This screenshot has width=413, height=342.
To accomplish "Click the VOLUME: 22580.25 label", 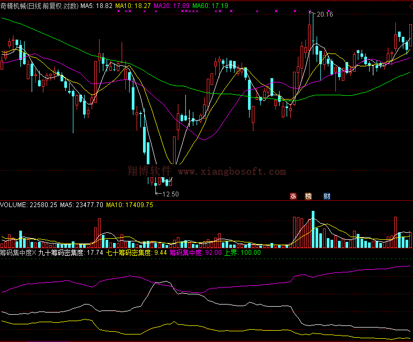I will (x=29, y=204).
